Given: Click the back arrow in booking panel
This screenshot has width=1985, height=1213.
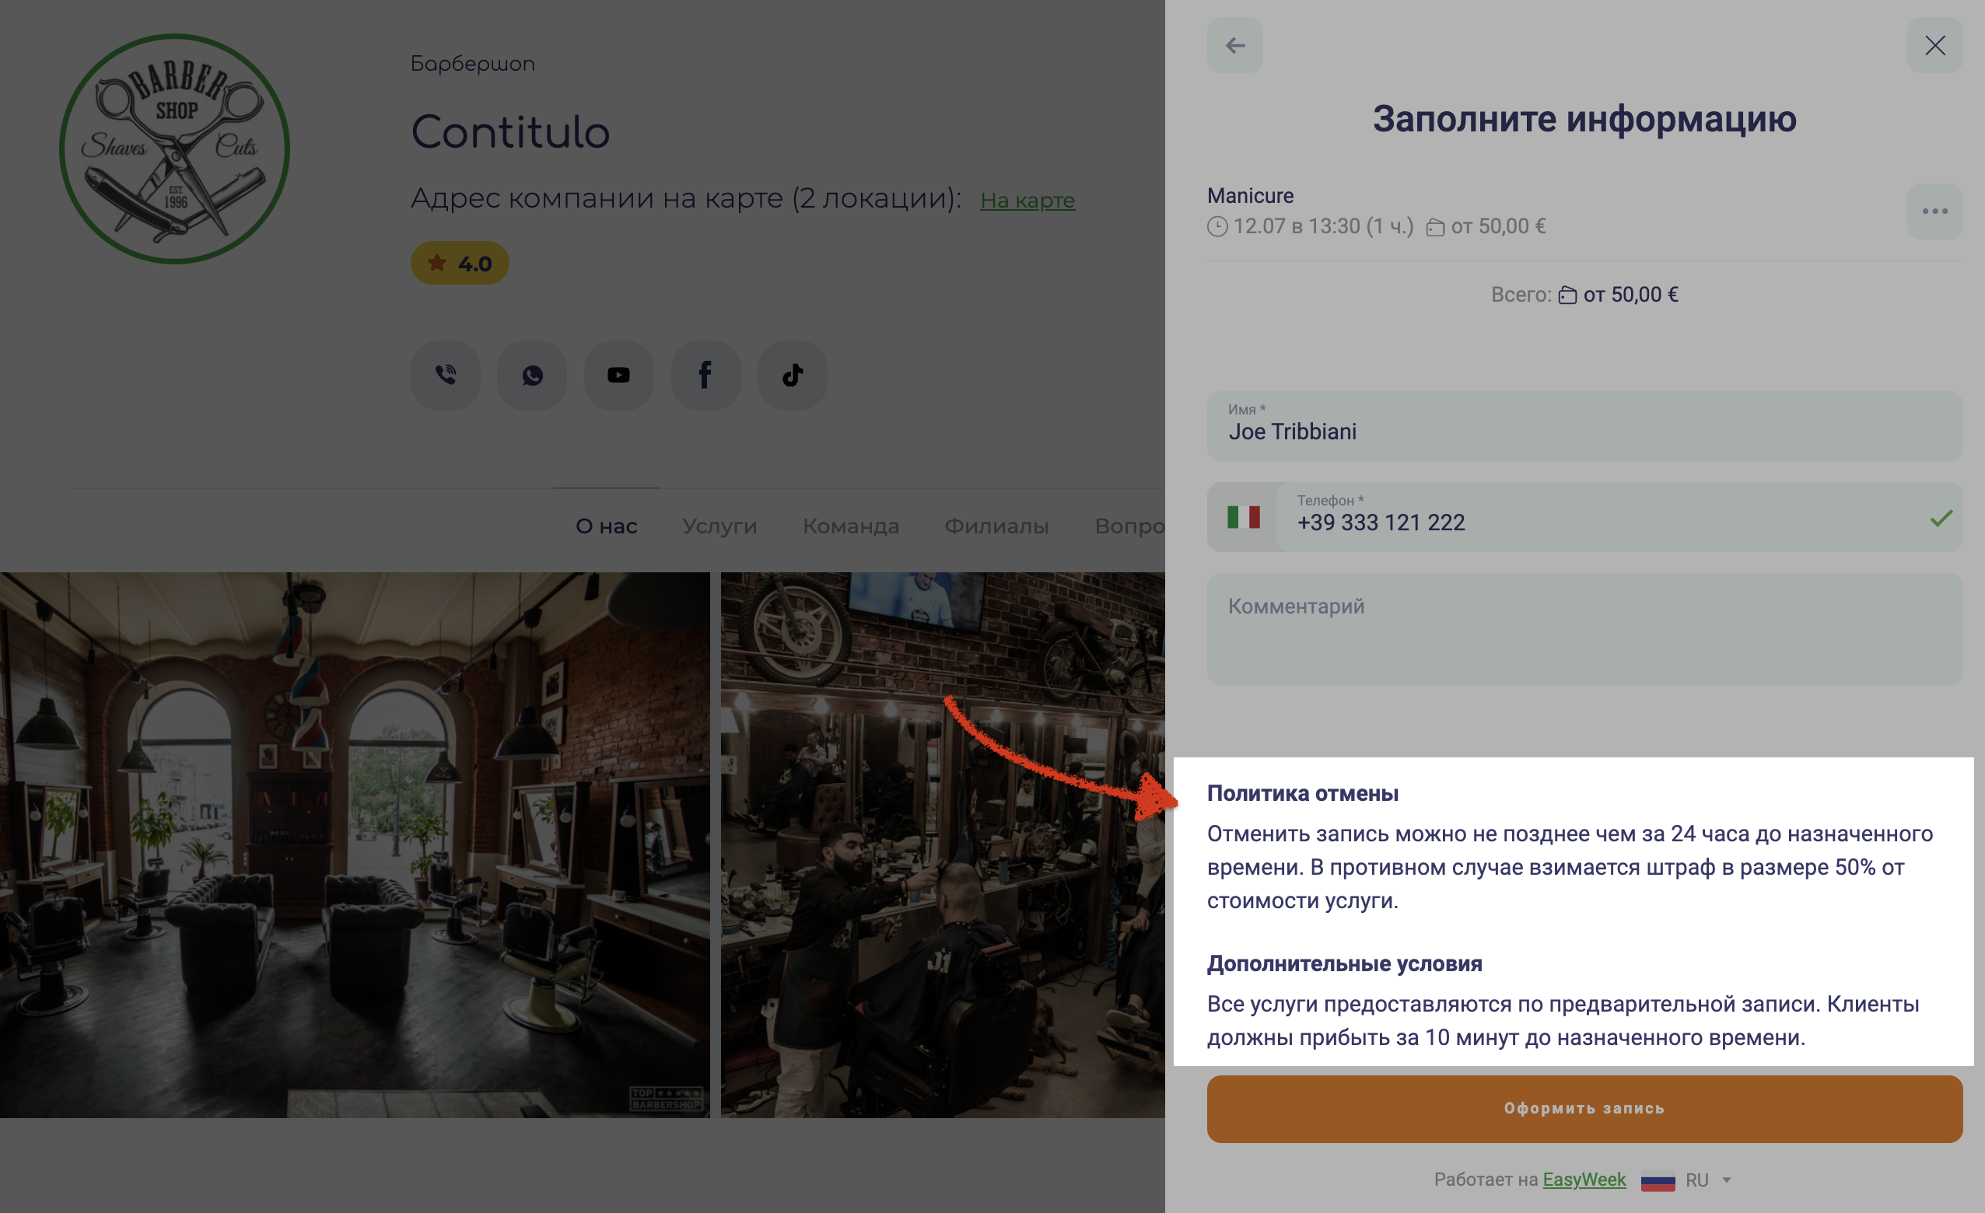Looking at the screenshot, I should point(1234,45).
